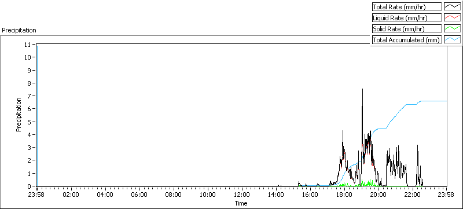Click the vertical Precipitation axis label
Screen dimensions: 463x209
tap(19, 115)
